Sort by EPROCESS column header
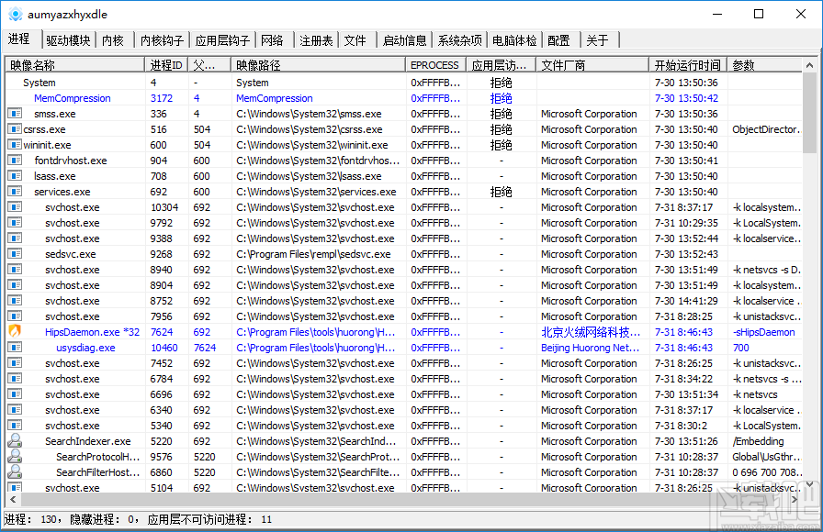Viewport: 823px width, 532px height. tap(435, 65)
